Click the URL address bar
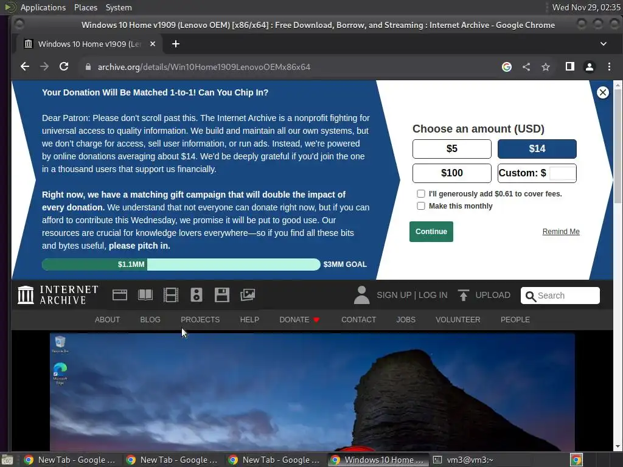This screenshot has width=623, height=467. [x=288, y=67]
